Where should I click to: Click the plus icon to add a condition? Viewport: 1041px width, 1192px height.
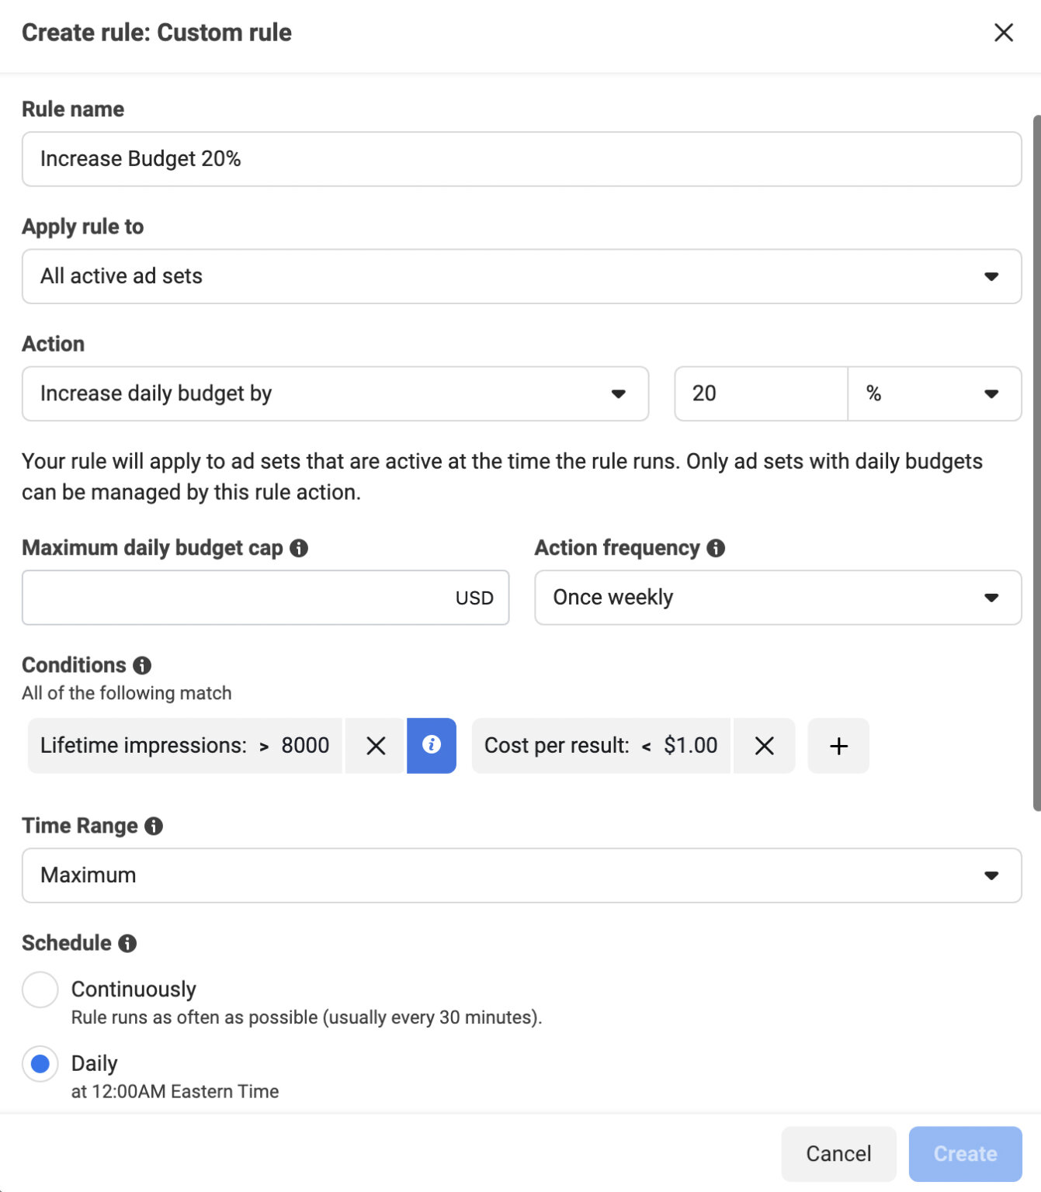(838, 746)
